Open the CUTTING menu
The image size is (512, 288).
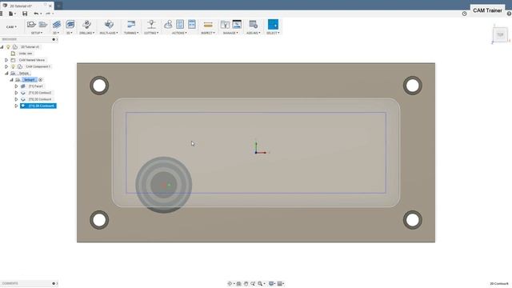click(151, 33)
